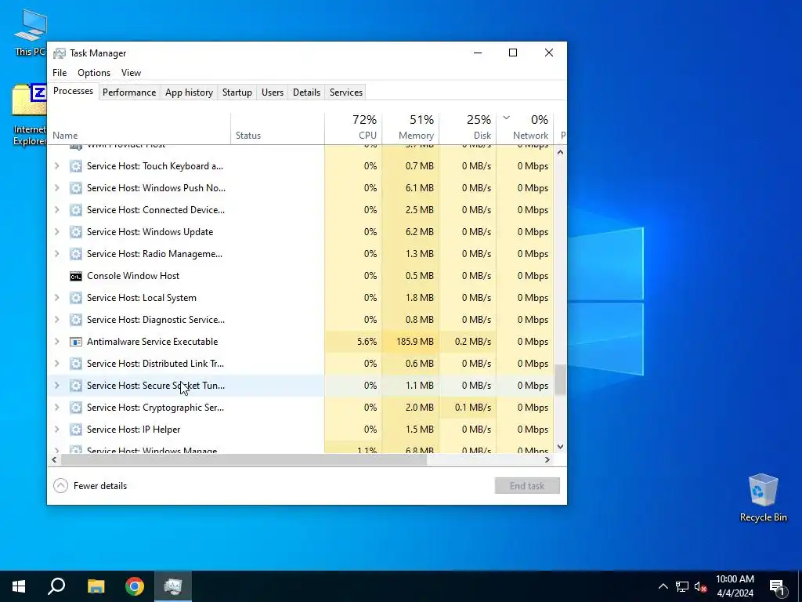The height and width of the screenshot is (602, 802).
Task: Click the horizontal scrollbar left arrow
Action: coord(54,459)
